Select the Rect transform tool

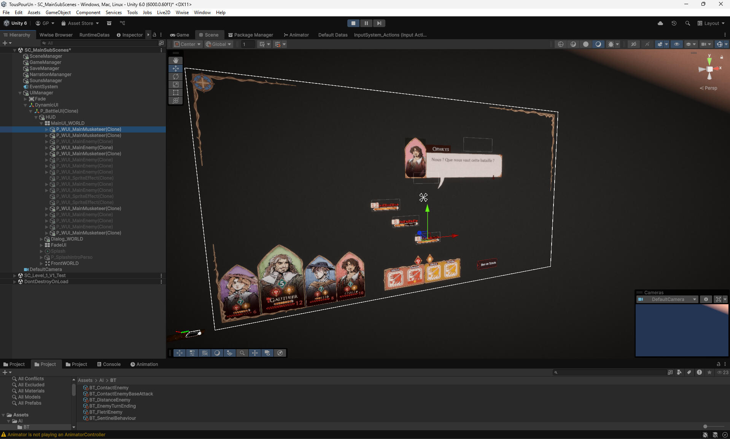(x=175, y=93)
